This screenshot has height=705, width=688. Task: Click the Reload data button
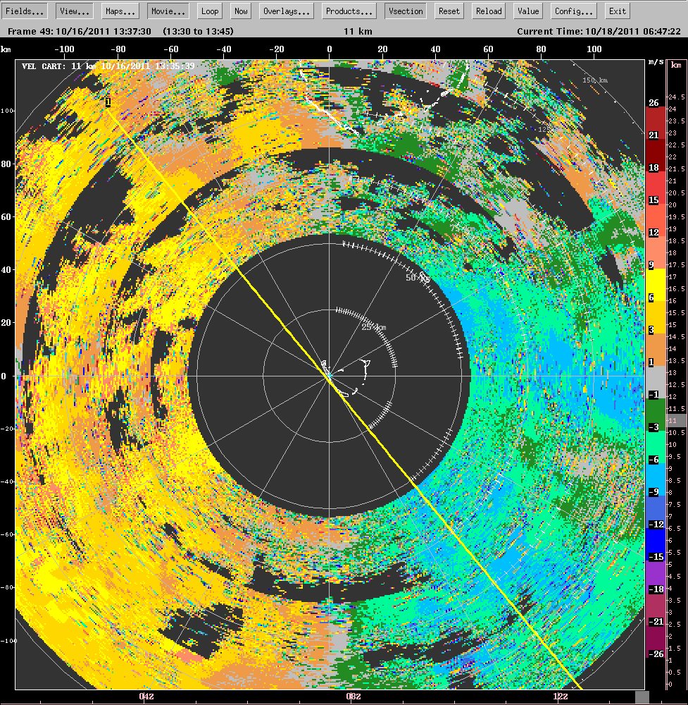coord(489,11)
